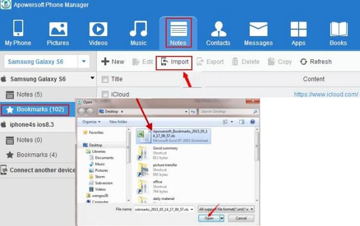
Task: Open the Pictures section
Action: [x=58, y=33]
